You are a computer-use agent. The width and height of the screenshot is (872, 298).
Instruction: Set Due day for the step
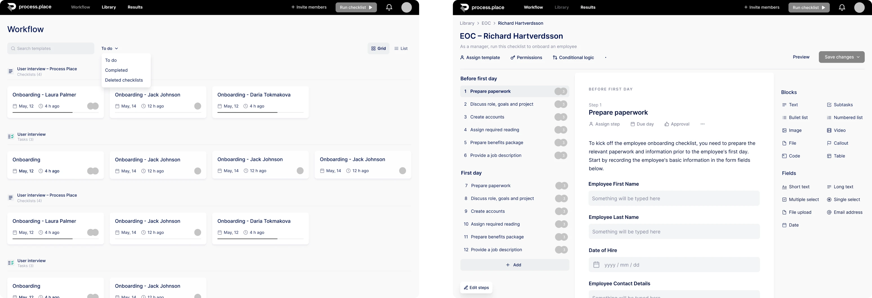pyautogui.click(x=642, y=124)
